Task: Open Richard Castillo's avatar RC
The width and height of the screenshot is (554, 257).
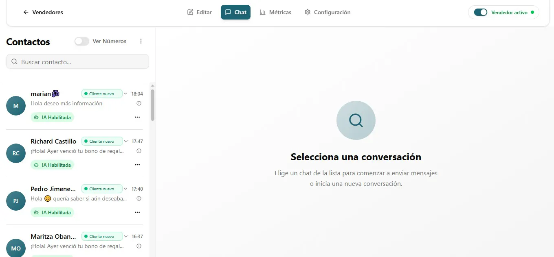Action: click(x=16, y=153)
